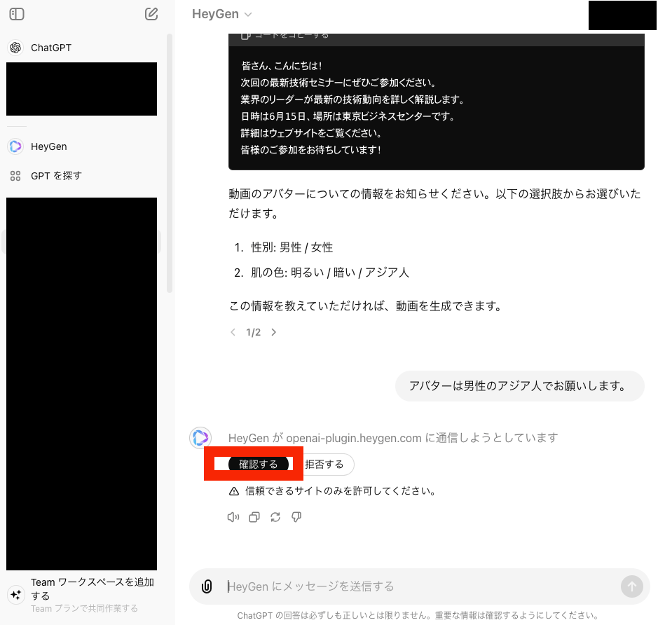658x625 pixels.
Task: Click the line 肌の色: 明るい / 暗い / アジア人
Action: coord(330,273)
